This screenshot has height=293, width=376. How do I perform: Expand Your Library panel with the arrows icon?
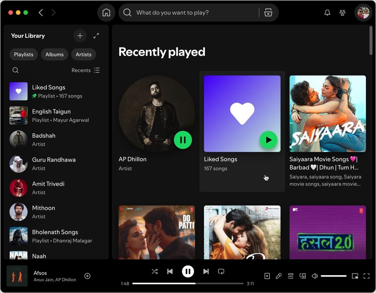(96, 36)
